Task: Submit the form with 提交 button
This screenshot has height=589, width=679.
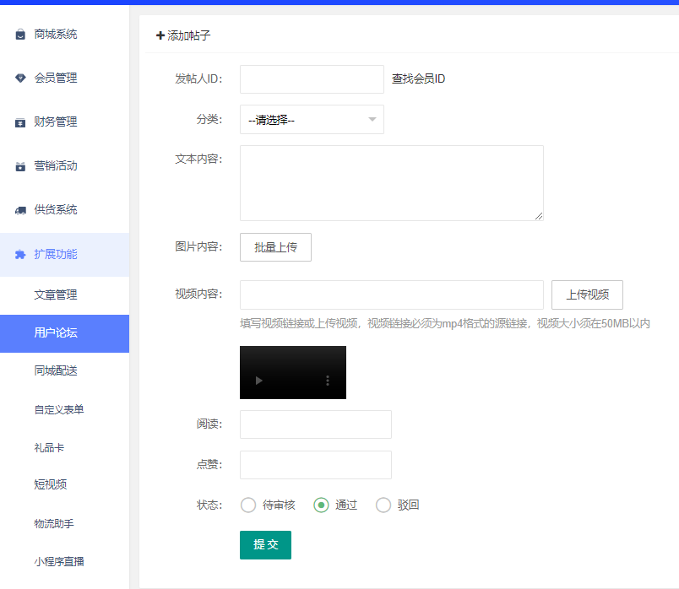Action: (x=265, y=545)
